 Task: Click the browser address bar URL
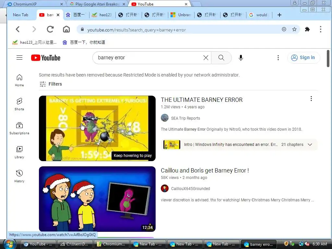point(136,30)
